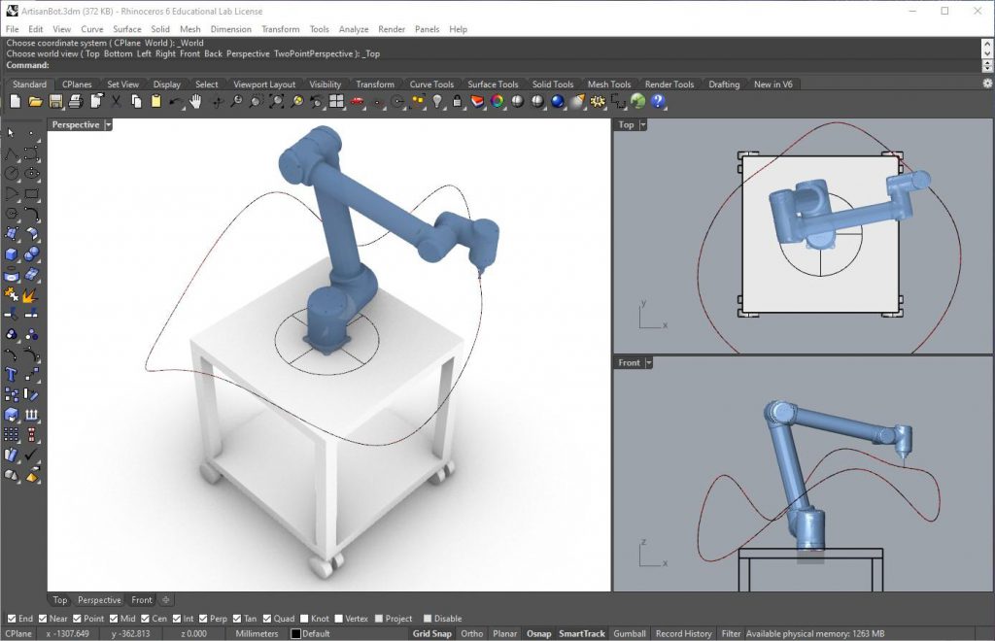Image resolution: width=995 pixels, height=641 pixels.
Task: Click the blue sphere Render icon
Action: [558, 101]
